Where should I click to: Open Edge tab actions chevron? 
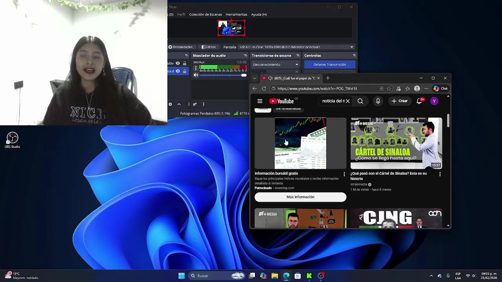(x=255, y=78)
